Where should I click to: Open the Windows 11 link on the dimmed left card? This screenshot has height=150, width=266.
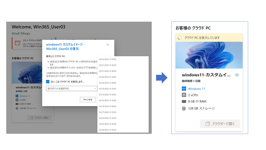click(25, 96)
